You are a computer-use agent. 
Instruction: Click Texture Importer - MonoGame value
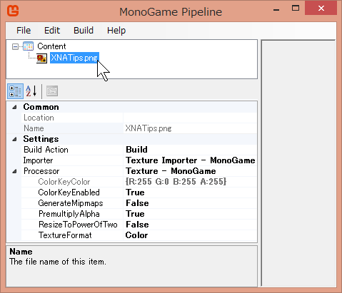click(x=190, y=160)
